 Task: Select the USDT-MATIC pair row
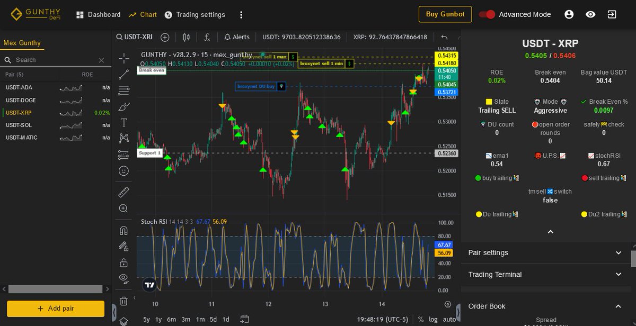point(56,138)
